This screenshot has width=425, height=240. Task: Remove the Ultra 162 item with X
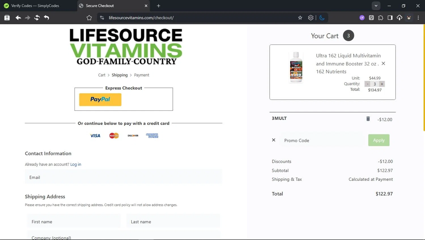383,63
